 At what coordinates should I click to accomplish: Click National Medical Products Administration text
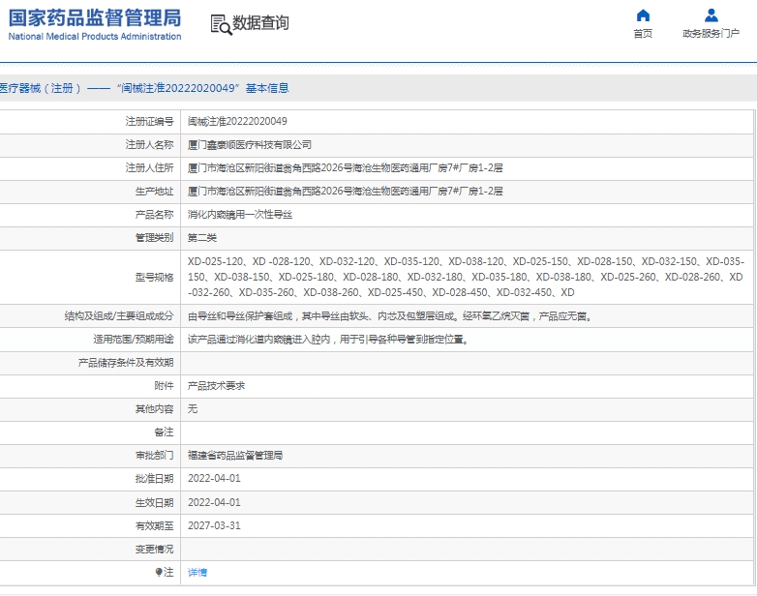click(95, 36)
